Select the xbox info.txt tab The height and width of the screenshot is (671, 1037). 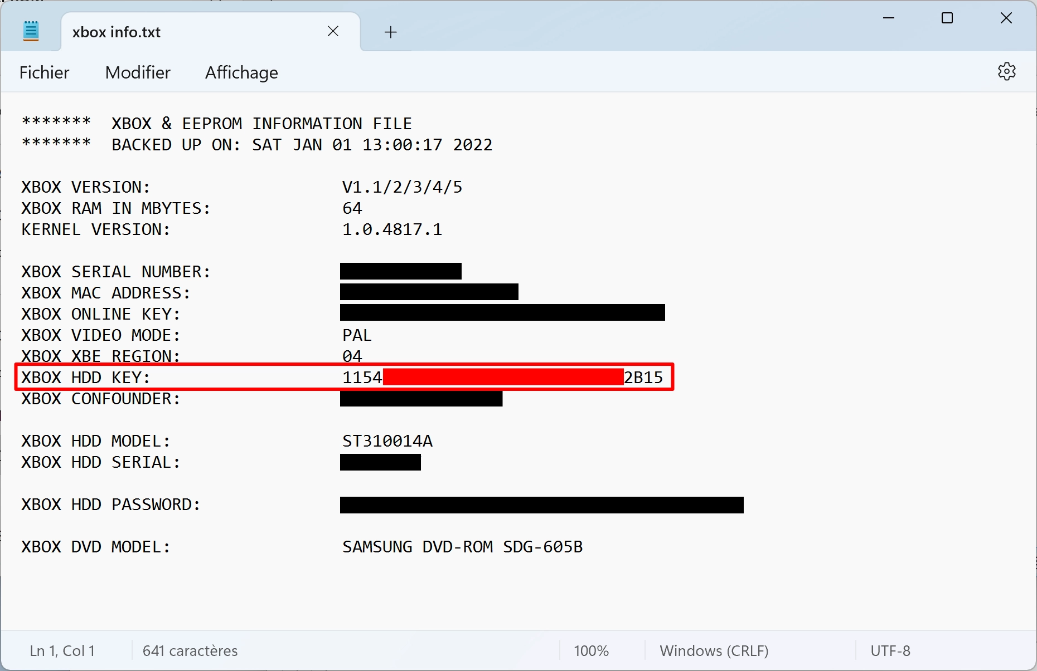click(x=211, y=32)
